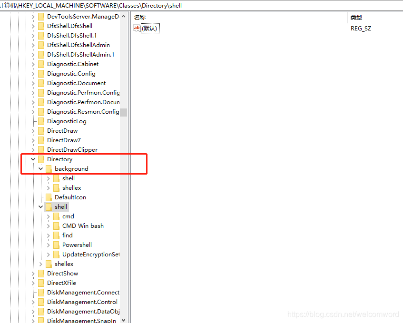Image resolution: width=403 pixels, height=323 pixels.
Task: Select the DfsShell.DfsShell.1 key
Action: pyautogui.click(x=72, y=36)
